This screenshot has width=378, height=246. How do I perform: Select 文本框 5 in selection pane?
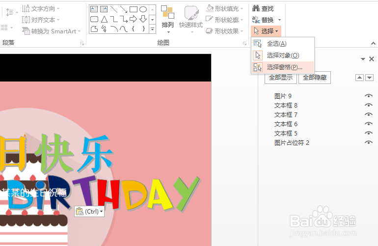point(286,134)
